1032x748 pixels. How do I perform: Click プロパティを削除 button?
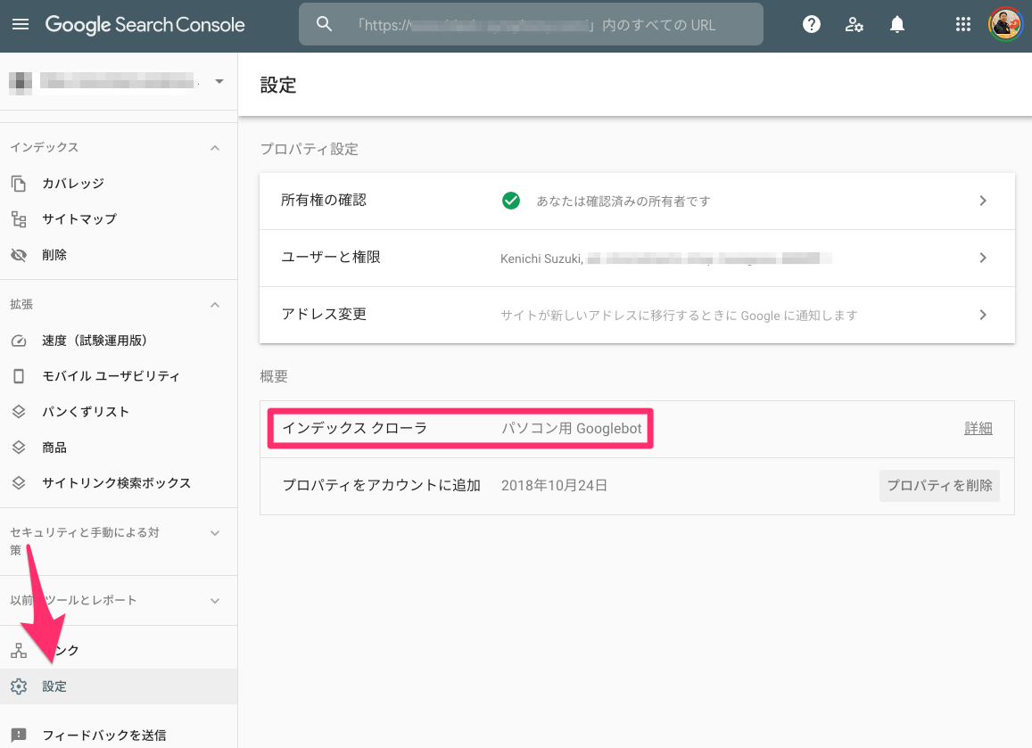(x=939, y=486)
